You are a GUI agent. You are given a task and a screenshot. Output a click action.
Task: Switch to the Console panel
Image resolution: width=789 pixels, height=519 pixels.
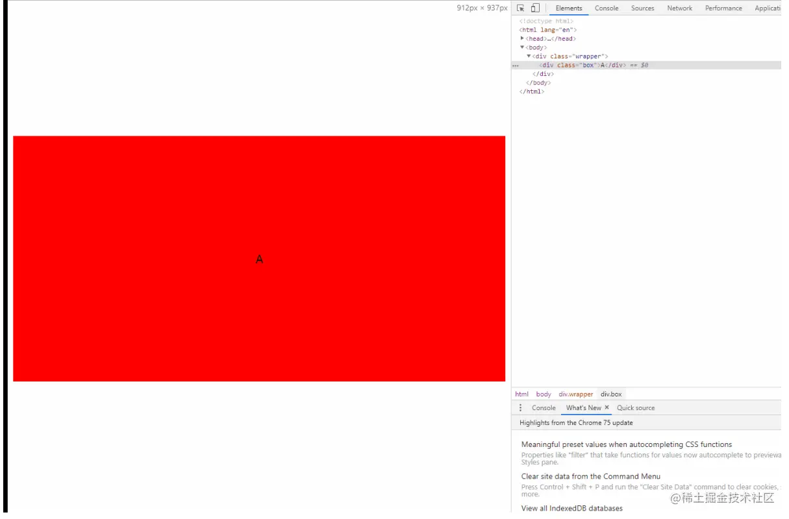point(607,8)
